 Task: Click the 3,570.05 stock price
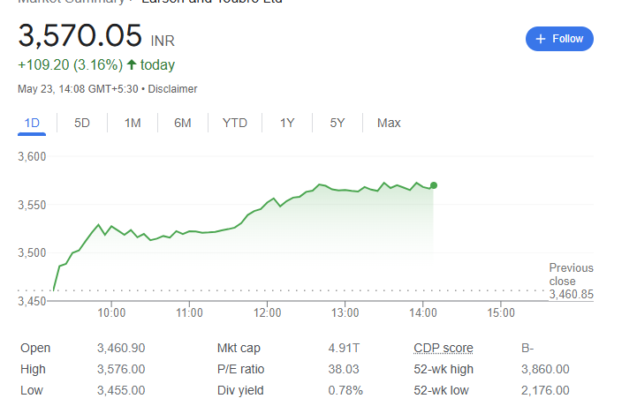tap(80, 36)
